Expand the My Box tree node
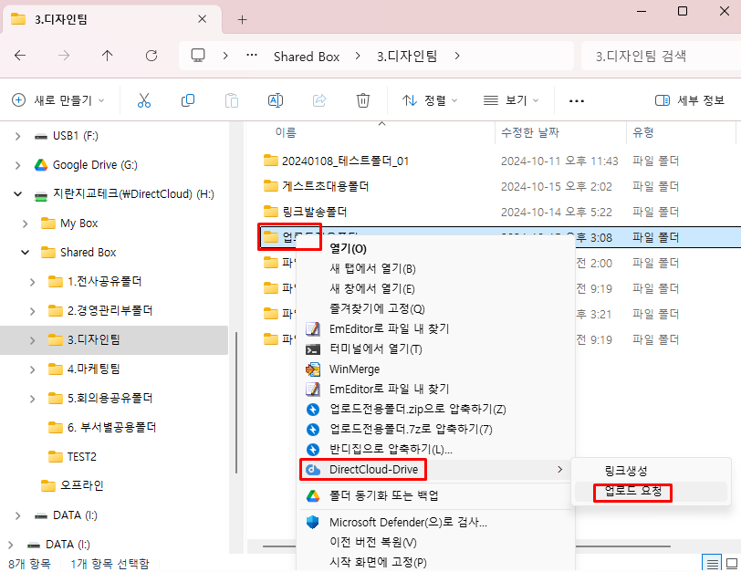The width and height of the screenshot is (741, 572). tap(26, 224)
